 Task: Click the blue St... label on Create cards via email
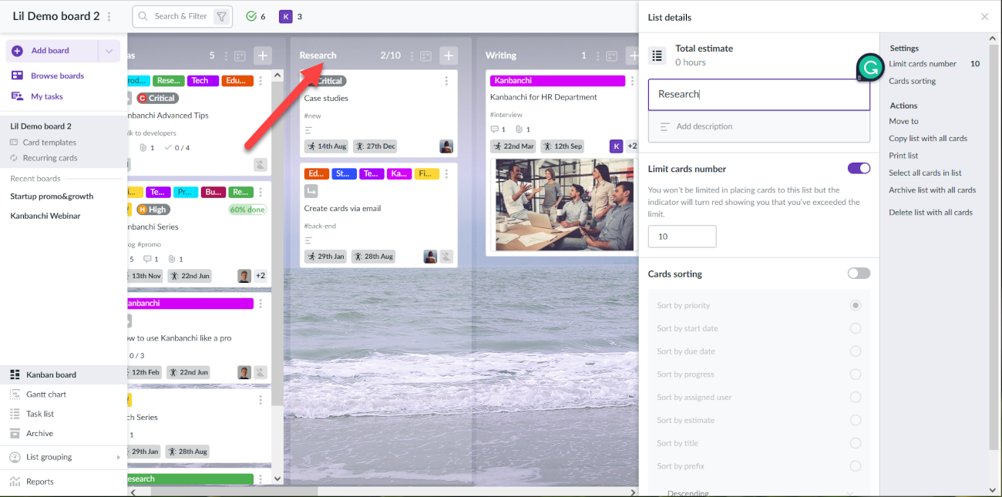[x=345, y=174]
